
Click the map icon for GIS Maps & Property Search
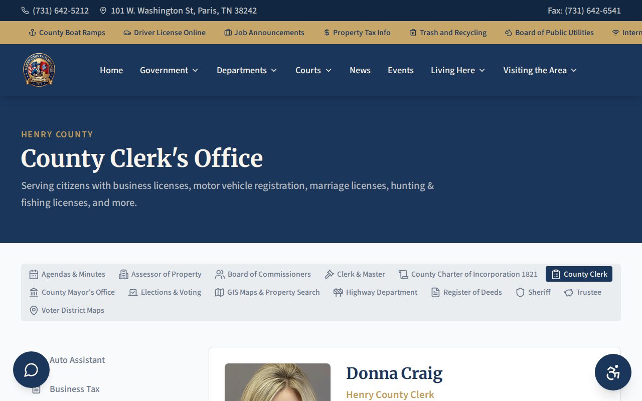[x=219, y=292]
